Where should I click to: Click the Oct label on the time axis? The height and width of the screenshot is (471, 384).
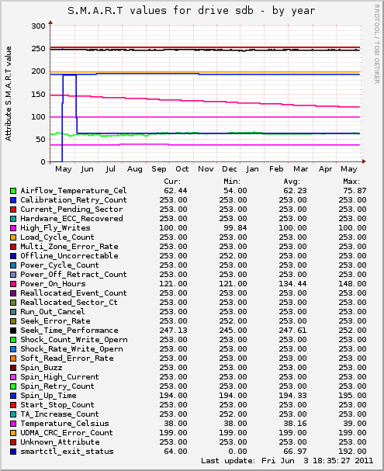[x=182, y=169]
